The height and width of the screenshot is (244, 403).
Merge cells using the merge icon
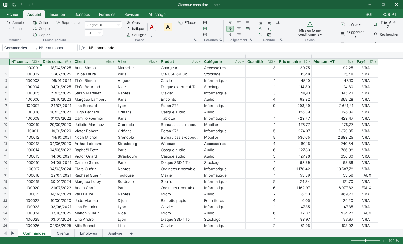pyautogui.click(x=248, y=29)
